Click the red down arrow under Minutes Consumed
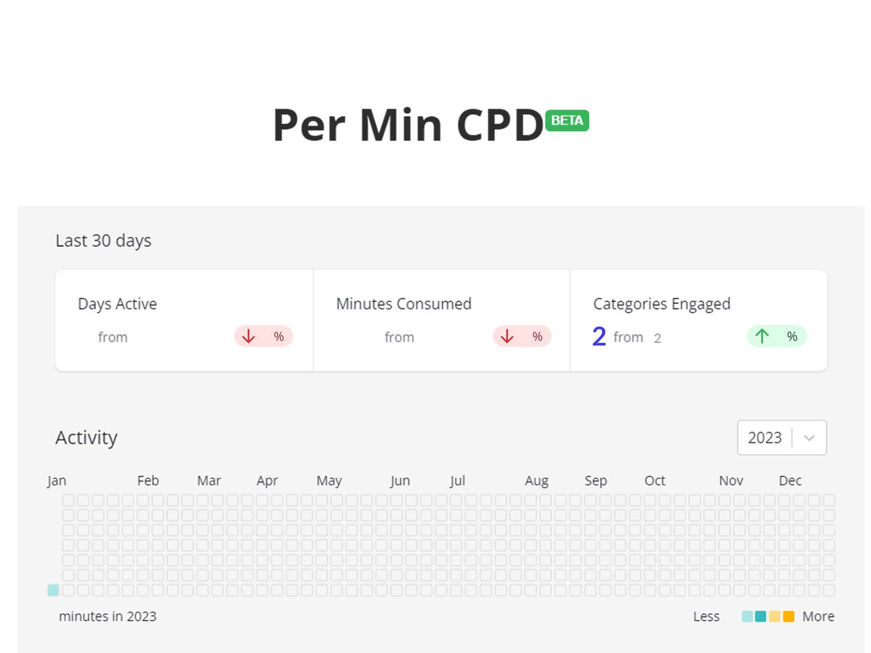This screenshot has height=653, width=871. click(507, 336)
